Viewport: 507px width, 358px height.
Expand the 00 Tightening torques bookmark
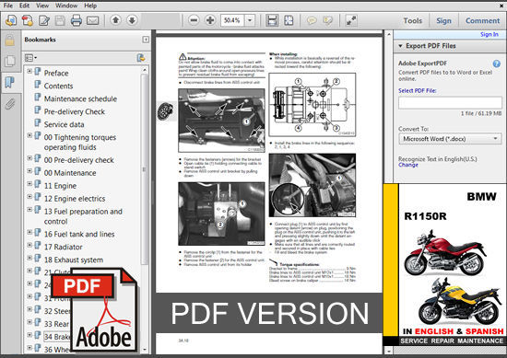(29, 135)
